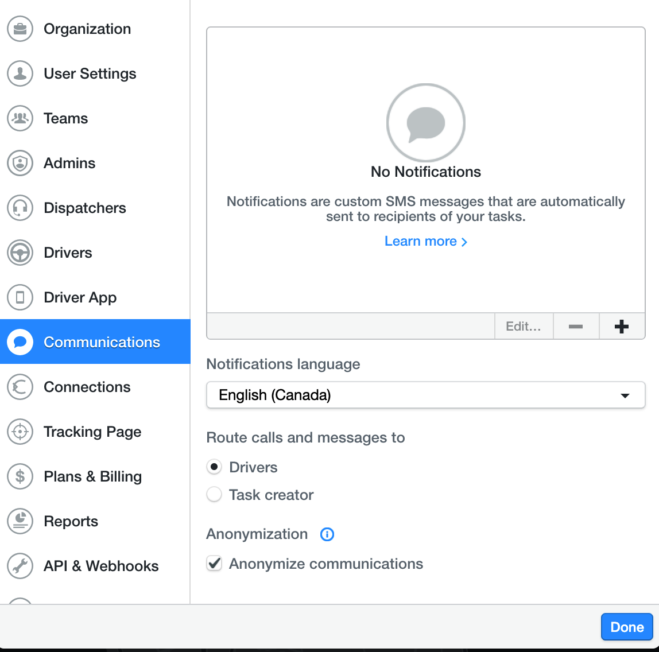Click the User Settings person icon
This screenshot has height=652, width=659.
(20, 73)
